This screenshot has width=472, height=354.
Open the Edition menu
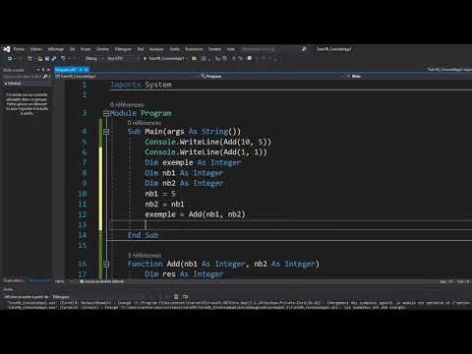point(36,49)
